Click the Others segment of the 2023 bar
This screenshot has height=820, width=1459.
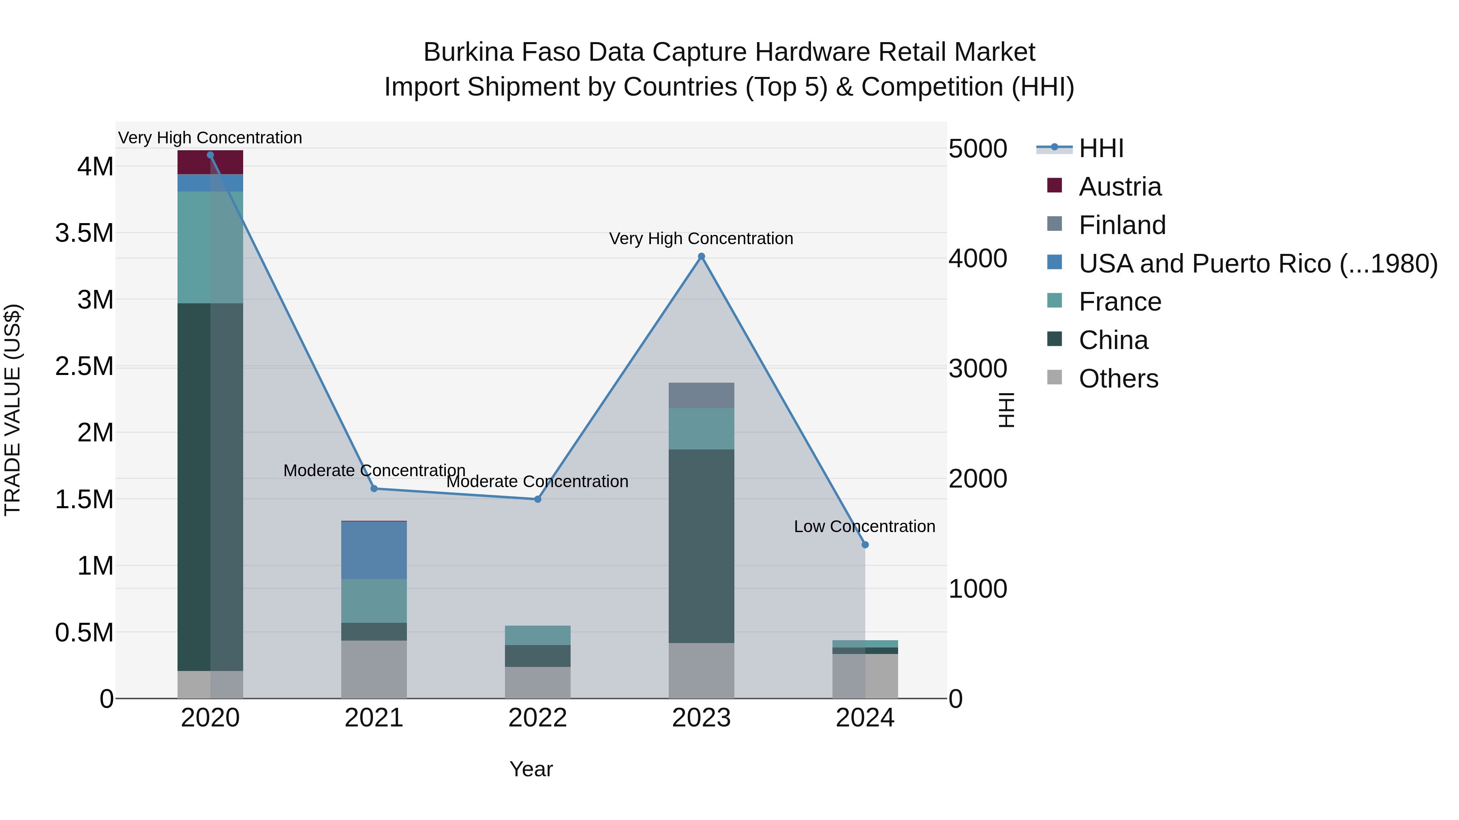(701, 671)
